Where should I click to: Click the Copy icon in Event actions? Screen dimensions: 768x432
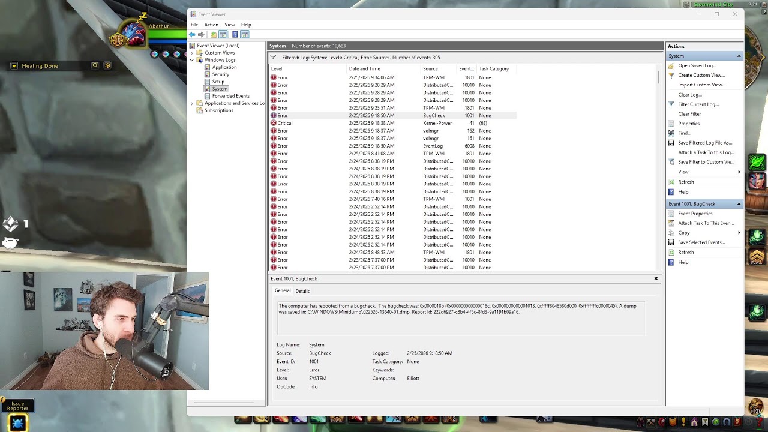tap(671, 233)
